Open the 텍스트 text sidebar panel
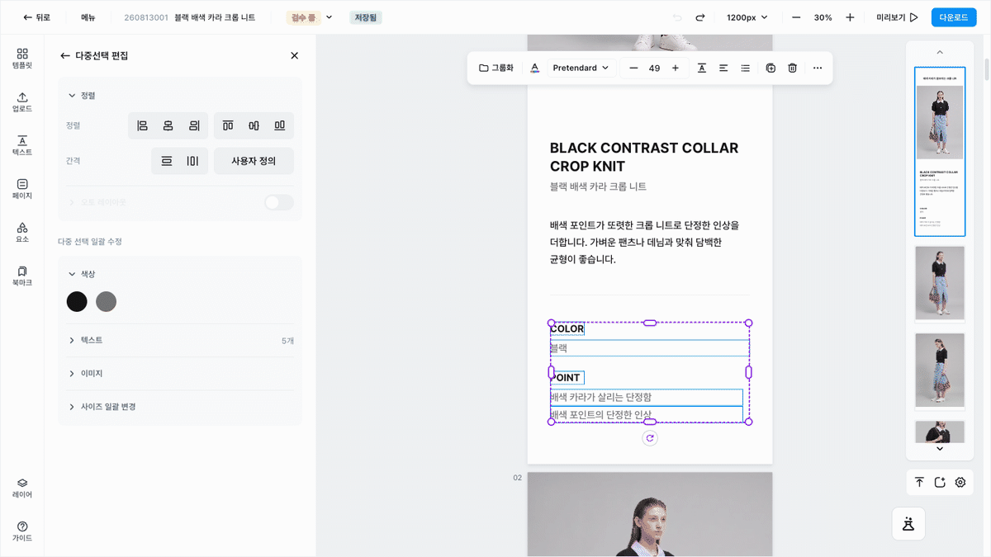Viewport: 991px width, 557px height. click(x=22, y=146)
